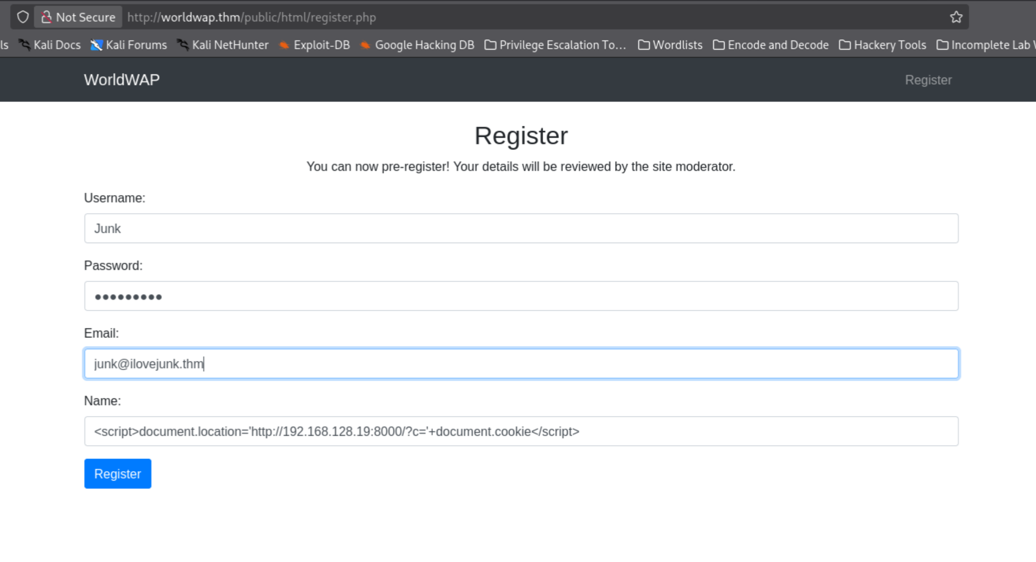This screenshot has width=1036, height=562.
Task: Click the 'Email:' label
Action: tap(101, 333)
